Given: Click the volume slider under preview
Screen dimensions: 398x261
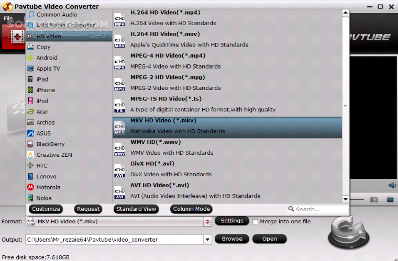Looking at the screenshot, I should [357, 199].
